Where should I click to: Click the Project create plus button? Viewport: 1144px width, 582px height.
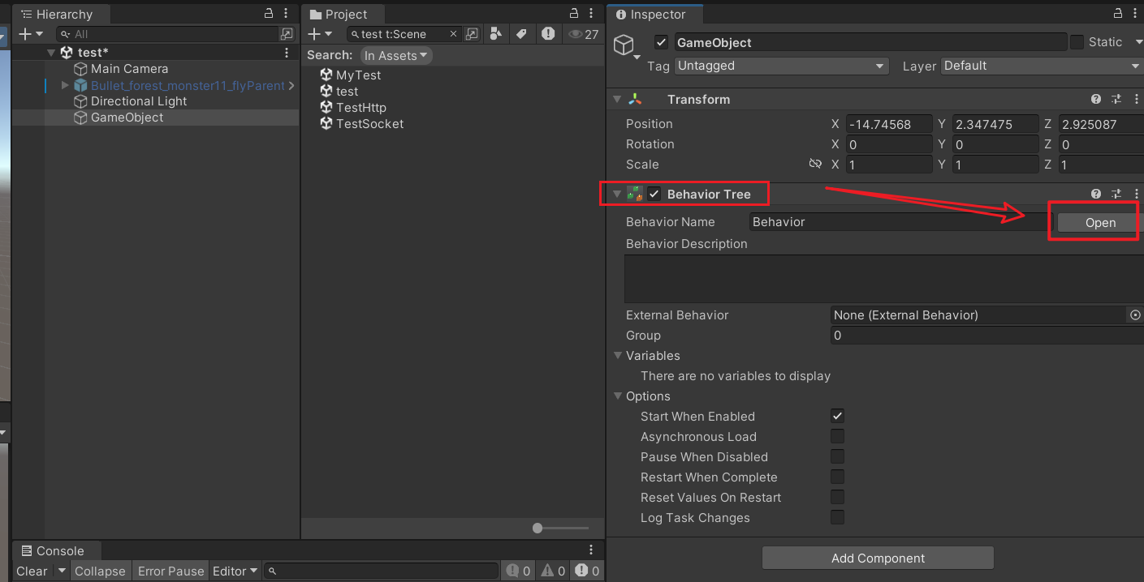pos(315,34)
